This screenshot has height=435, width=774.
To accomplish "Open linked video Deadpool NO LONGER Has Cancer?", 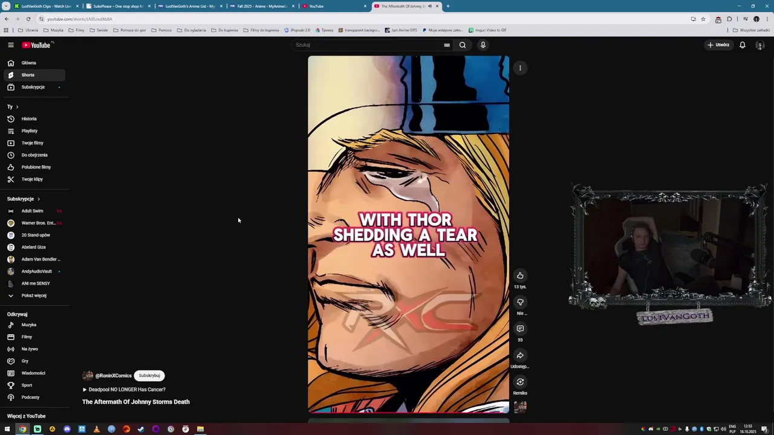I will 123,390.
